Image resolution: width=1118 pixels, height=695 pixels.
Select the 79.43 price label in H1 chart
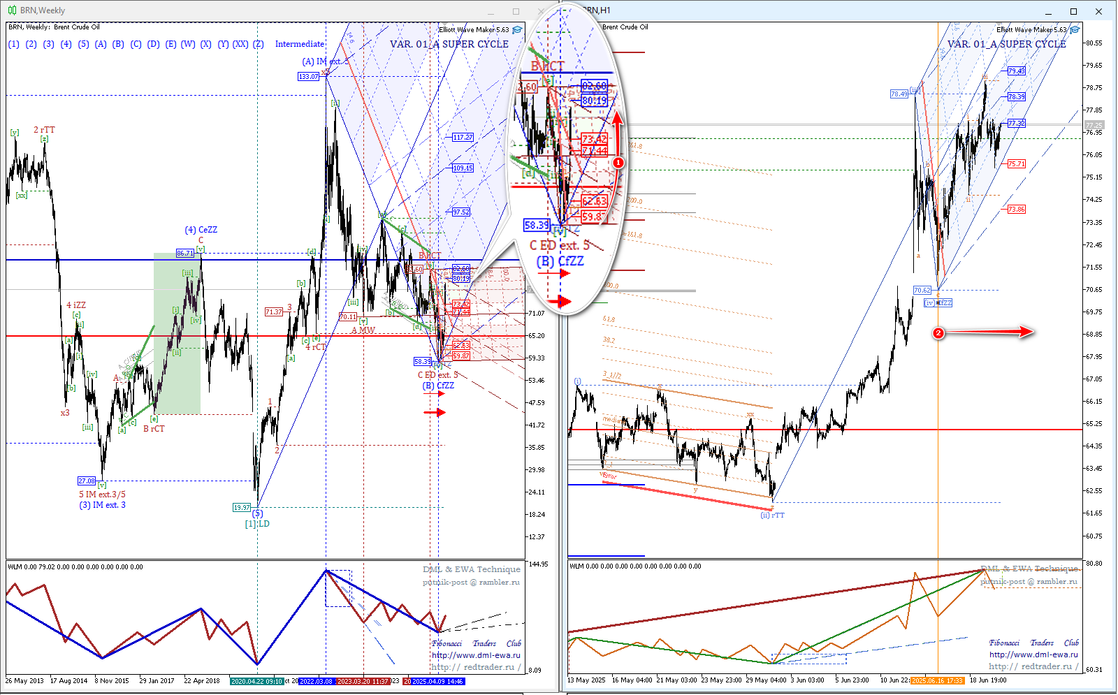[x=1017, y=71]
